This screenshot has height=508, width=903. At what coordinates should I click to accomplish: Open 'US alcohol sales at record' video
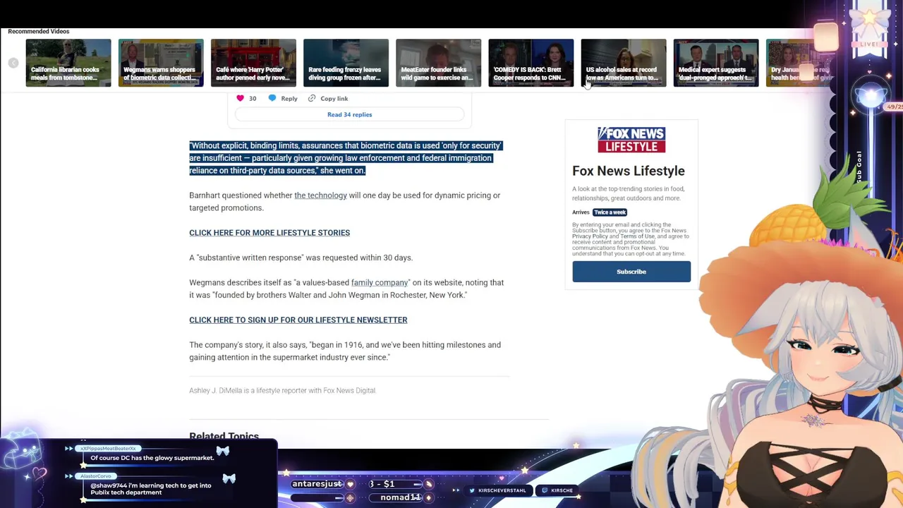click(x=623, y=63)
